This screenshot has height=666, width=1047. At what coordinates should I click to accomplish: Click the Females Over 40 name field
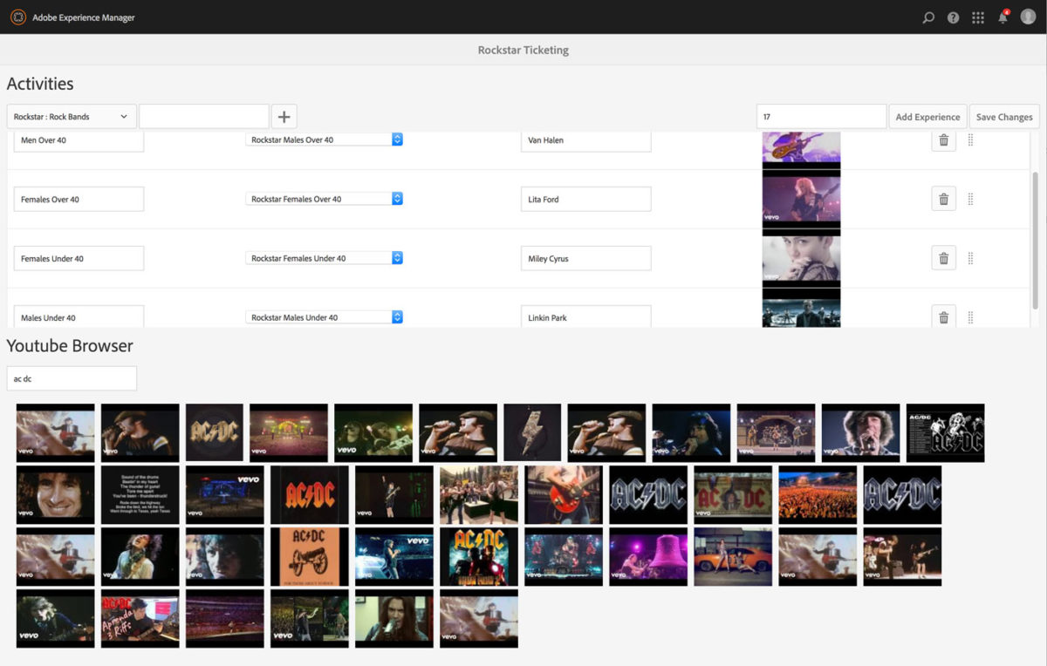click(x=79, y=199)
